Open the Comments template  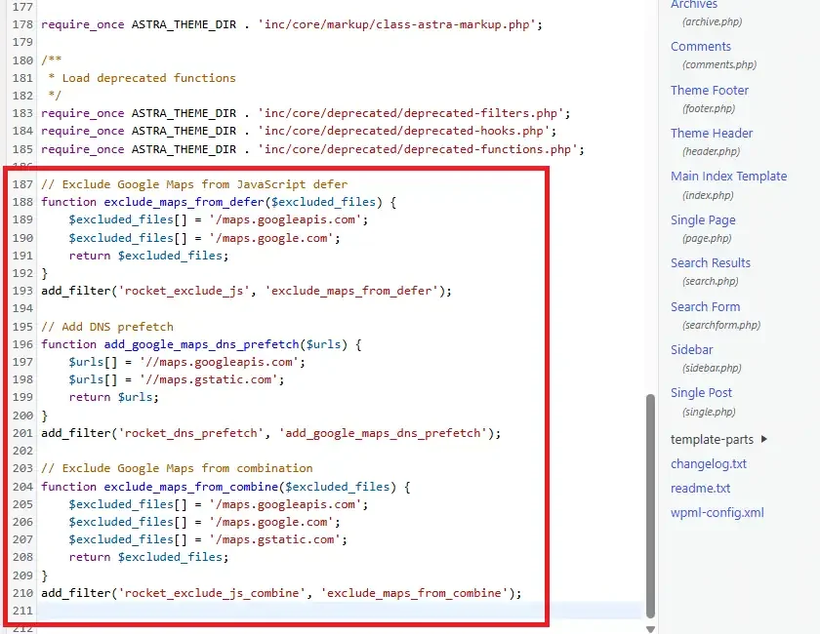700,46
